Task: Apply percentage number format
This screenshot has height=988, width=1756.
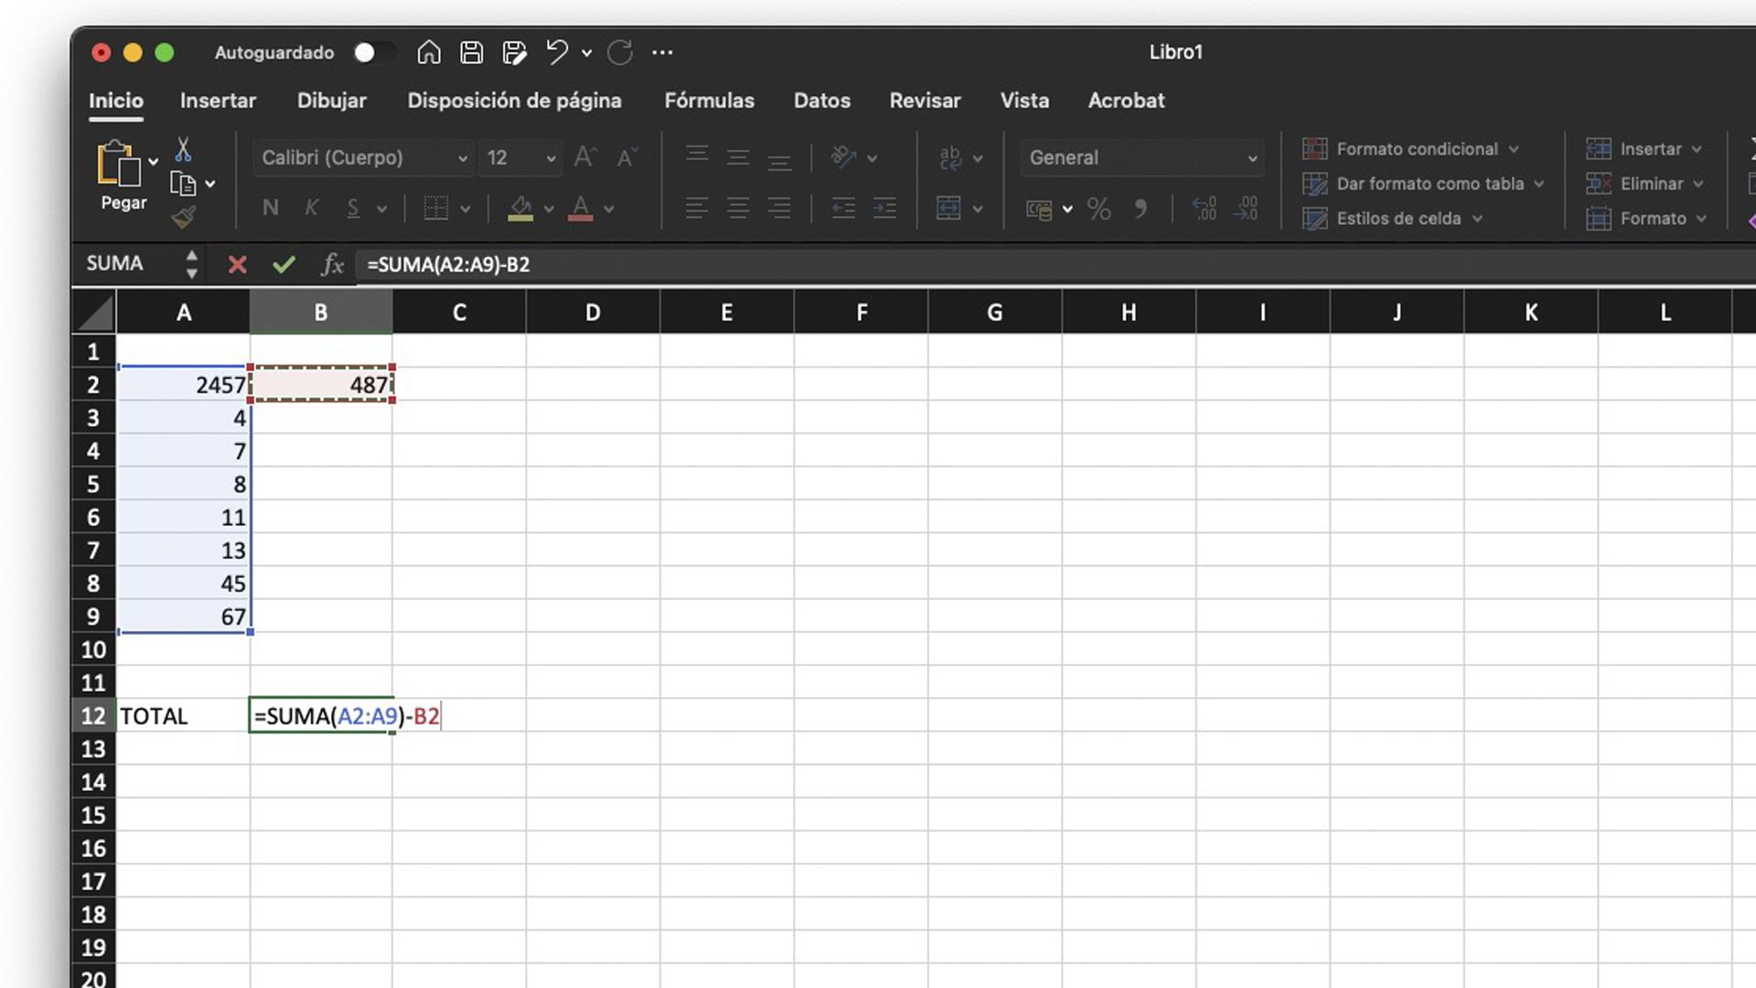Action: tap(1099, 209)
